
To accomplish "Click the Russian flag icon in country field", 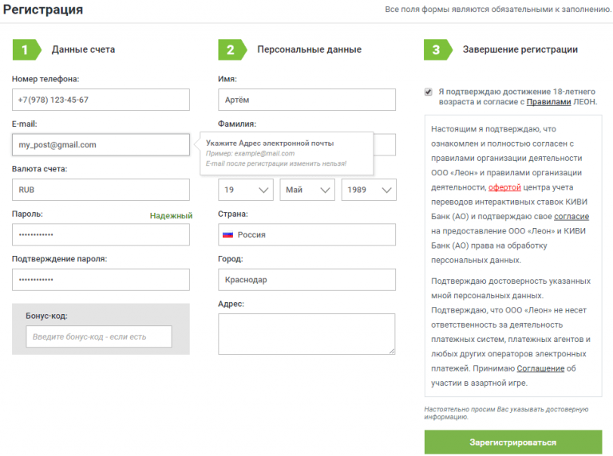I will pos(227,234).
